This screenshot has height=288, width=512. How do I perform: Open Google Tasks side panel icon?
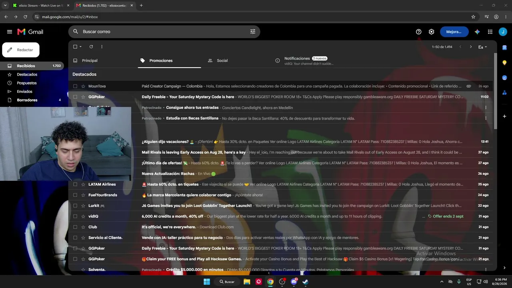504,78
